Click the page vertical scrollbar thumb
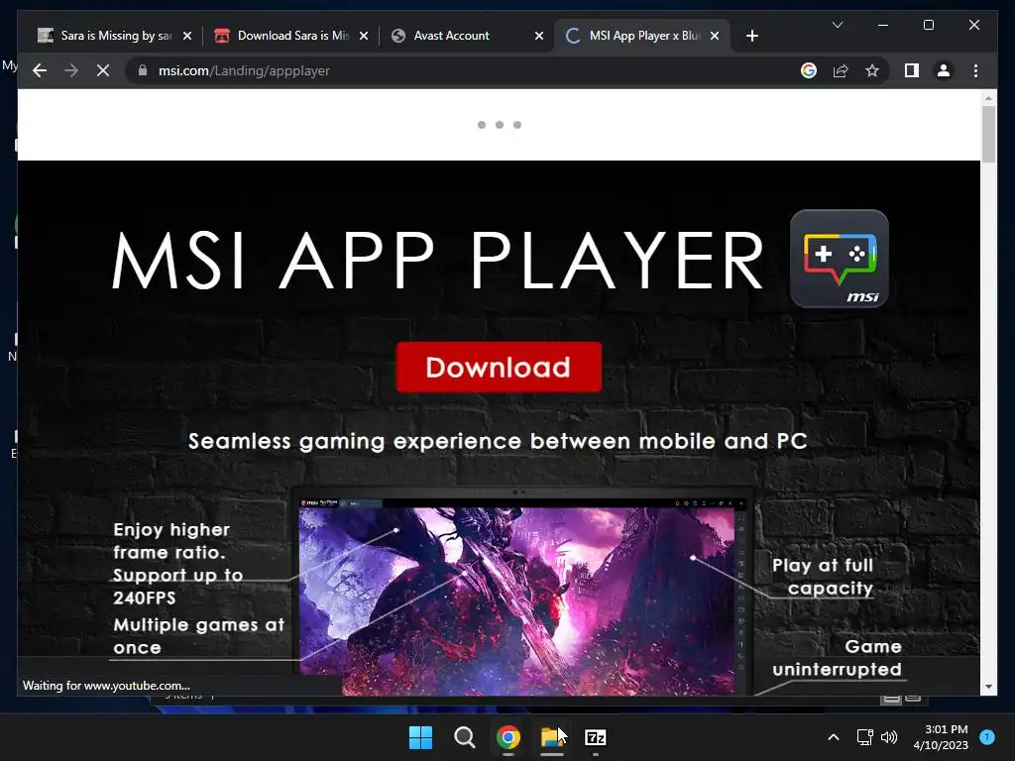 tap(988, 134)
